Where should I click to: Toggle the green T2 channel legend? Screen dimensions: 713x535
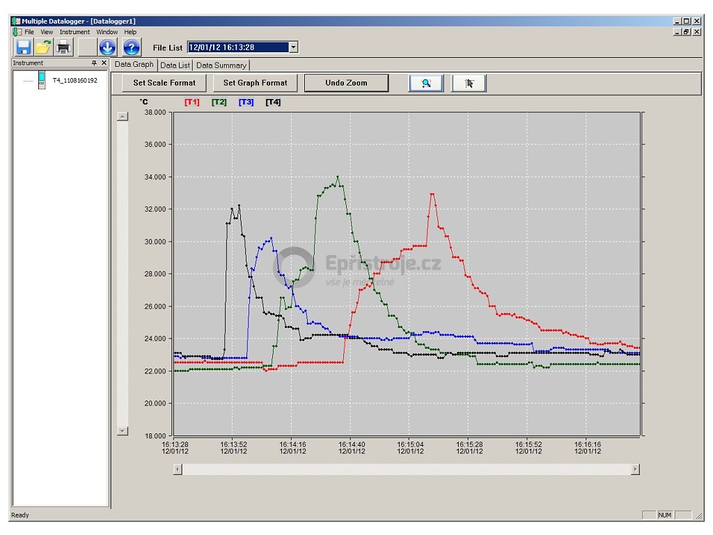tap(219, 102)
